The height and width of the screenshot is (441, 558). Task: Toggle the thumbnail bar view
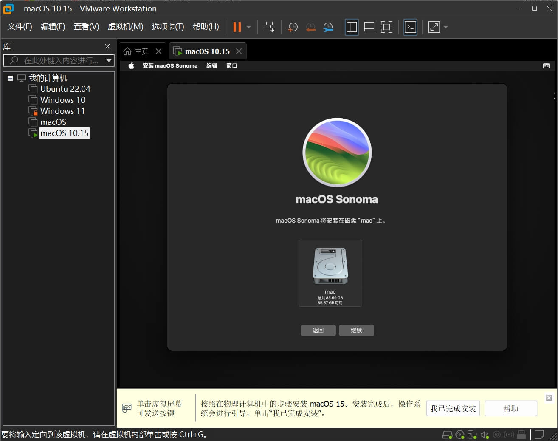pos(369,27)
